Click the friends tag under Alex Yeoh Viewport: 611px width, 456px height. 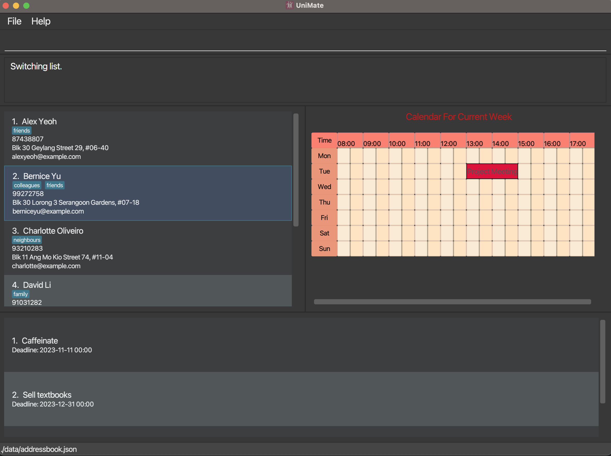point(21,131)
